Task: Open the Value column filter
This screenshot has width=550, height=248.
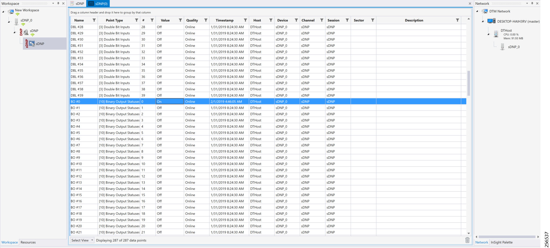Action: [180, 20]
